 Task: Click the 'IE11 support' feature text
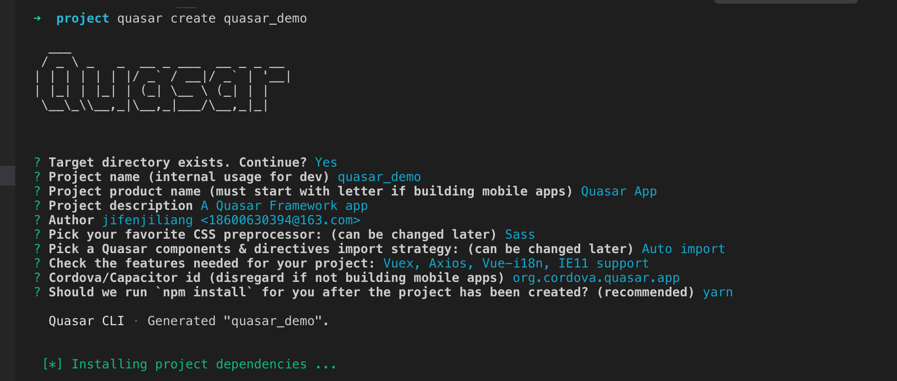(x=604, y=263)
